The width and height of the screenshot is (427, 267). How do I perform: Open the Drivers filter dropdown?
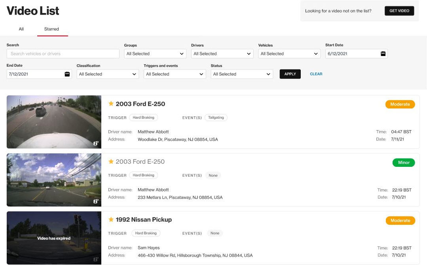(222, 54)
